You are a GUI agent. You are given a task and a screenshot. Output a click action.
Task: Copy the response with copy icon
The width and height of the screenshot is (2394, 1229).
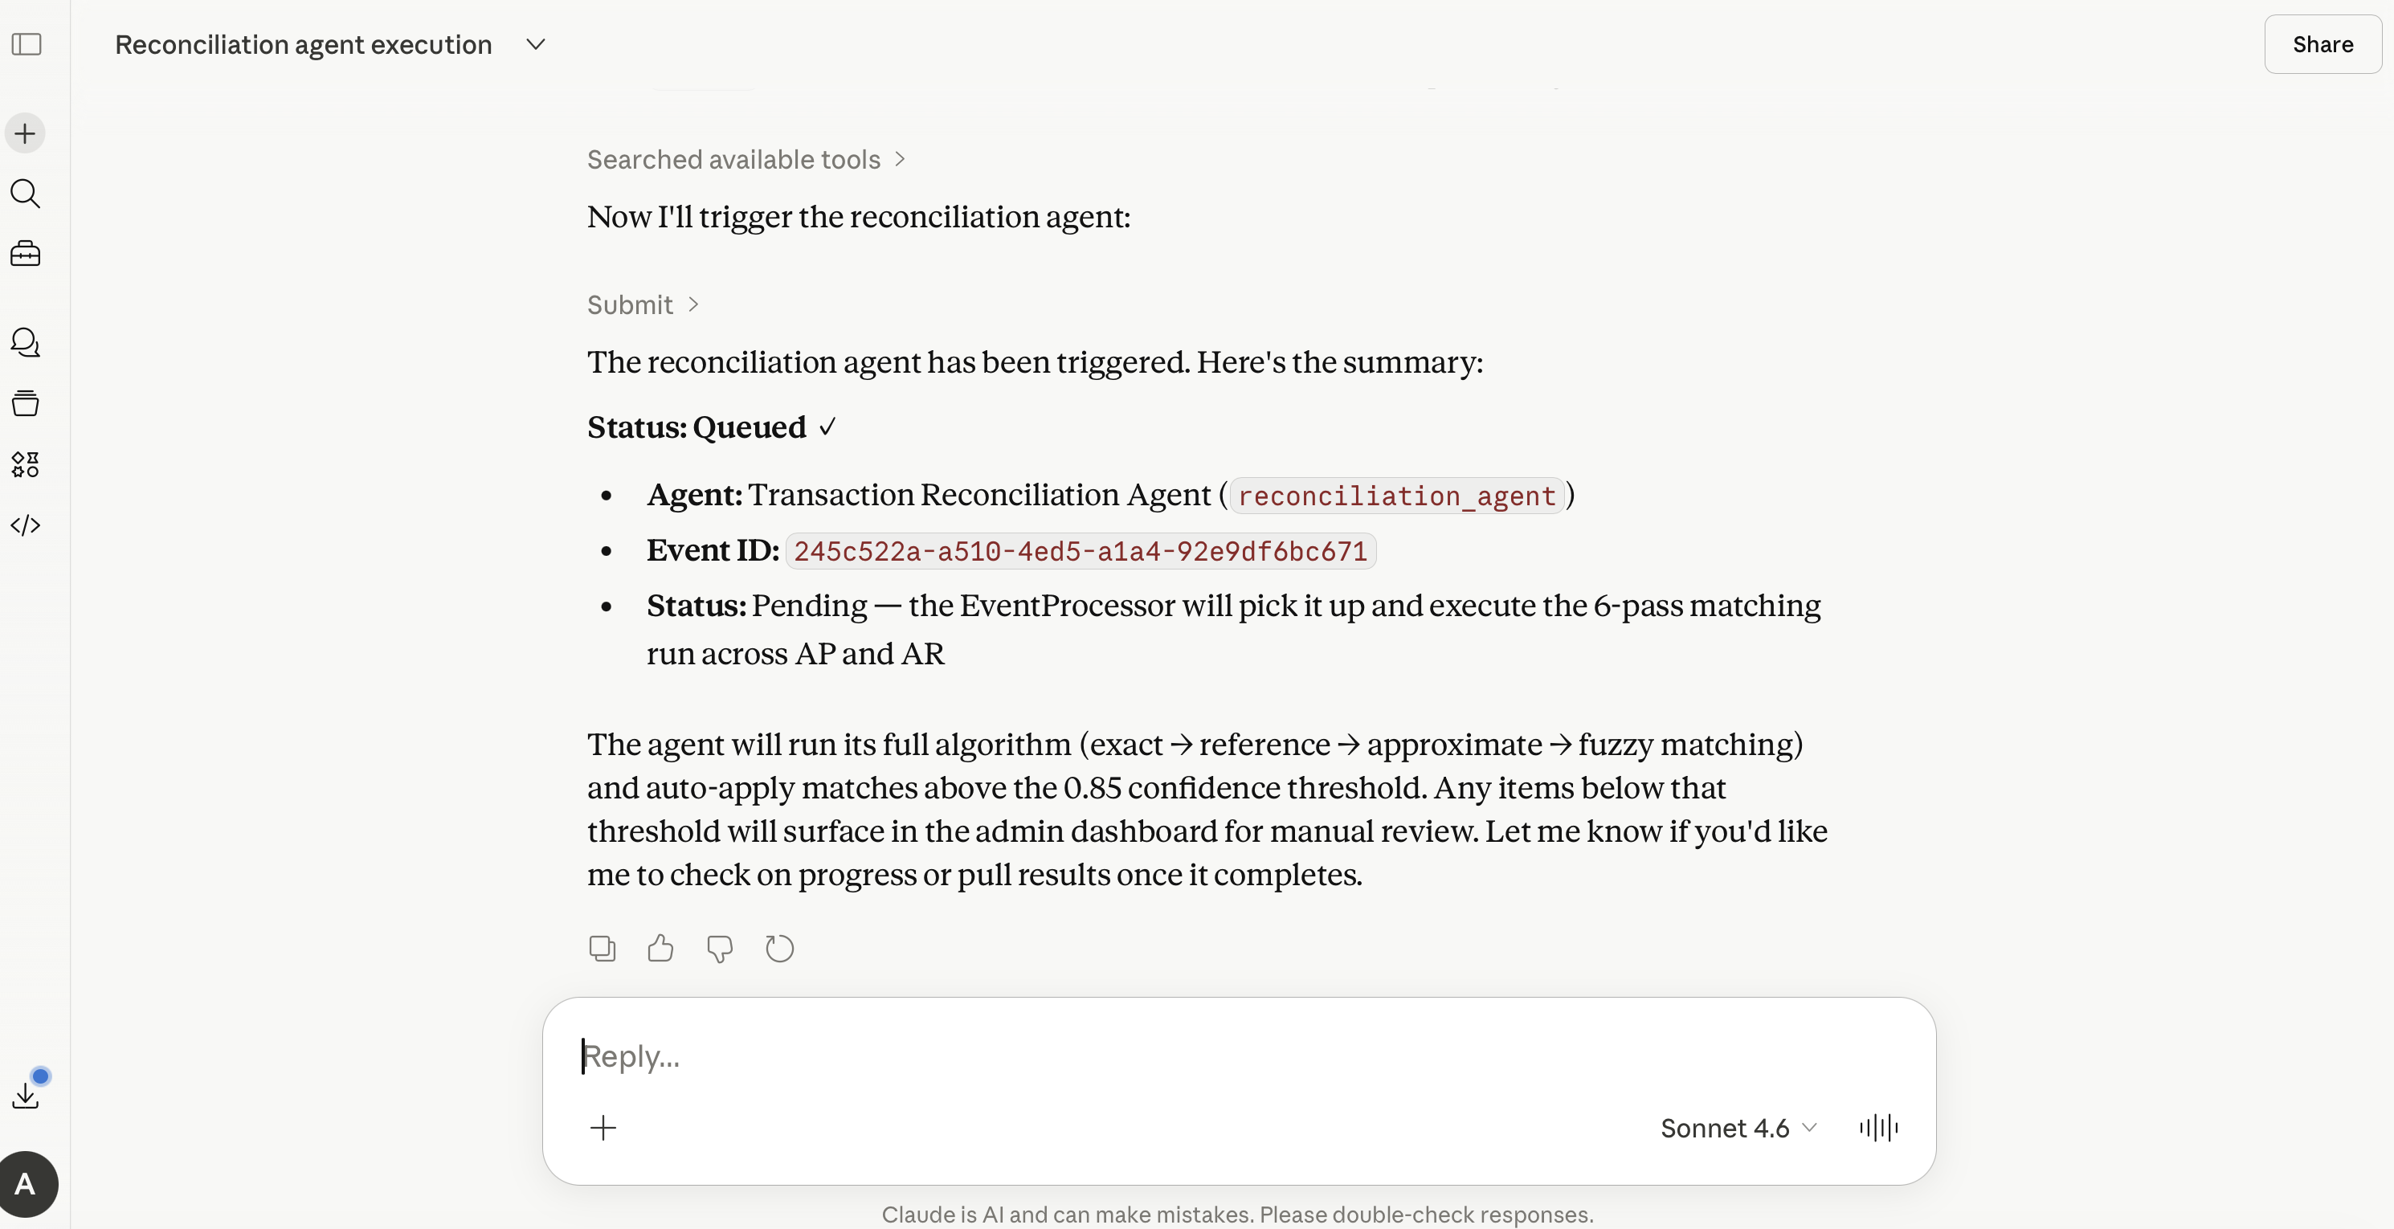603,949
